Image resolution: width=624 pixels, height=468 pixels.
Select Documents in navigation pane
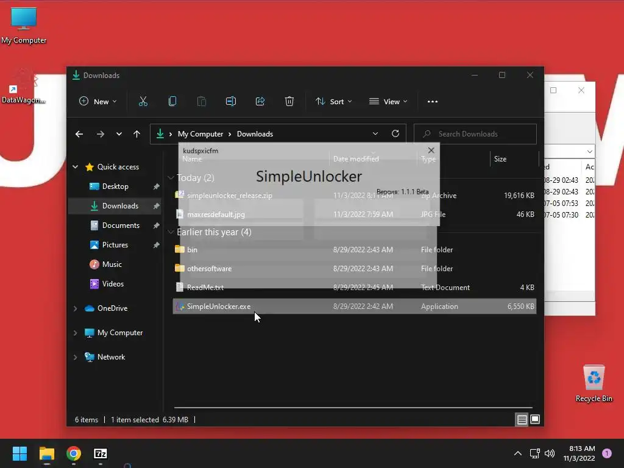click(x=115, y=225)
